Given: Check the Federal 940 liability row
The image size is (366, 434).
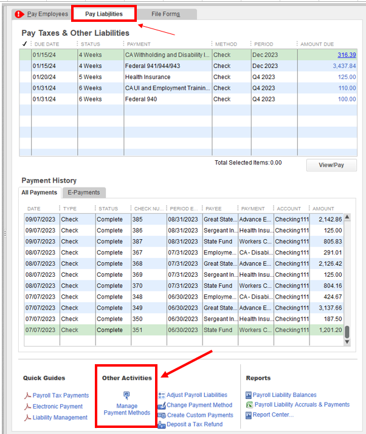Looking at the screenshot, I should [26, 99].
